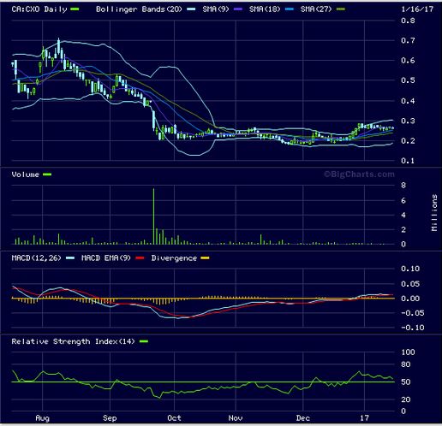
Task: Click the 1/16/17 date label
Action: point(417,9)
